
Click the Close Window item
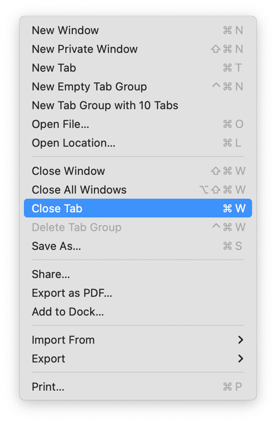68,171
